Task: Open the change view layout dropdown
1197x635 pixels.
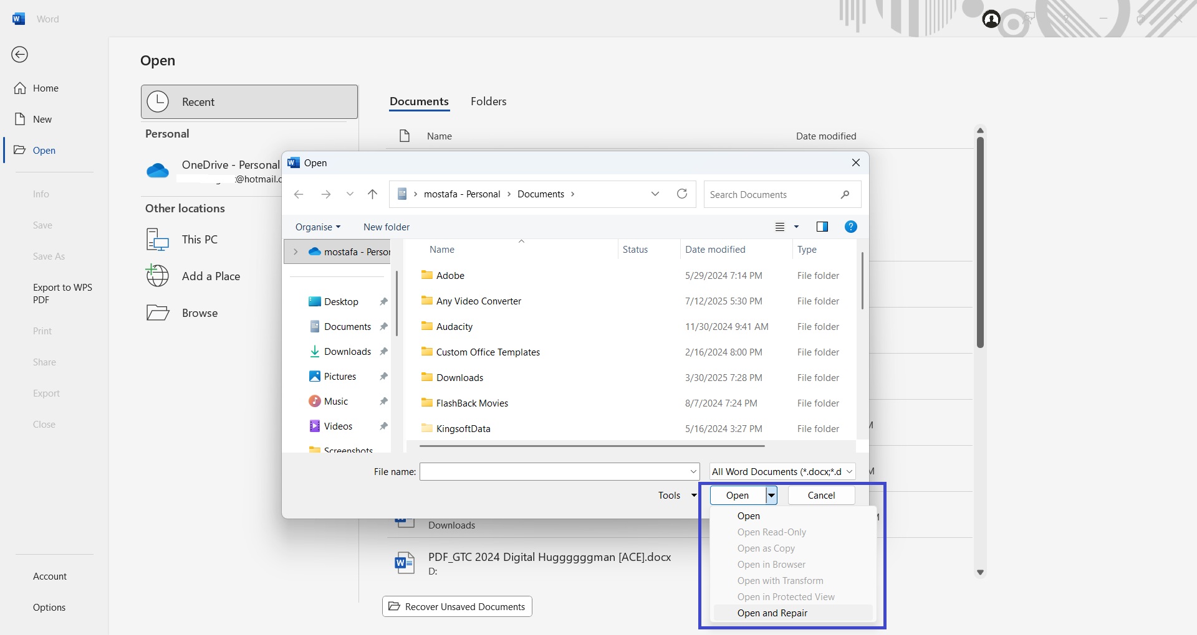Action: (796, 227)
